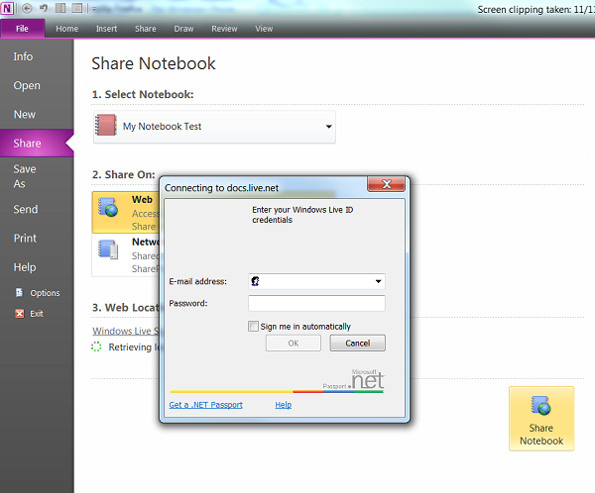Click into the Password field
The height and width of the screenshot is (493, 595).
[317, 304]
